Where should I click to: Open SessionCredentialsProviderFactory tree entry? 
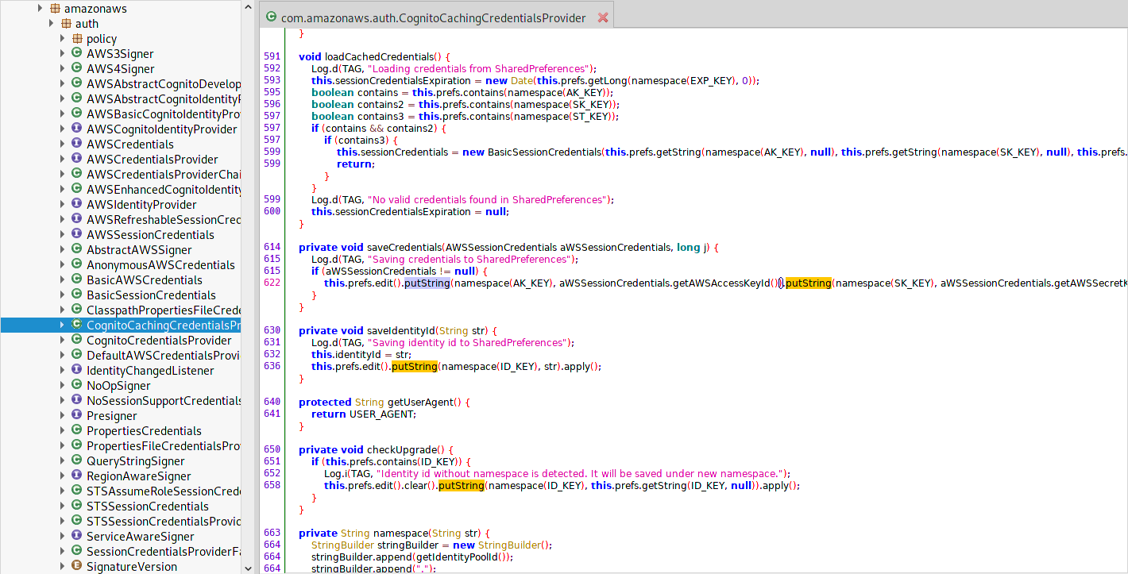(164, 552)
